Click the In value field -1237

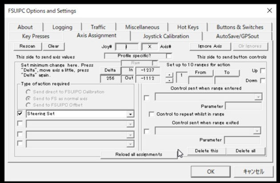click(148, 70)
